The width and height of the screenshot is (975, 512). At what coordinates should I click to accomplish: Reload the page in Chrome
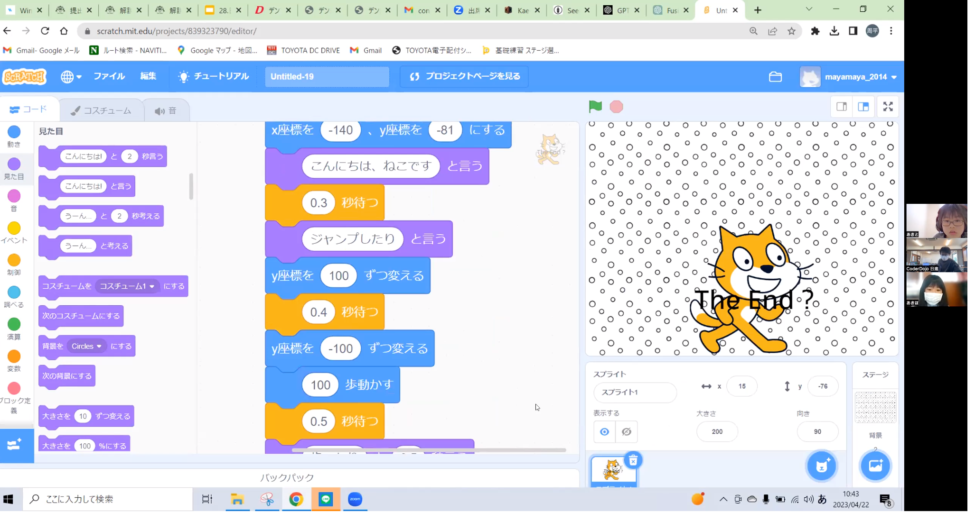point(45,31)
